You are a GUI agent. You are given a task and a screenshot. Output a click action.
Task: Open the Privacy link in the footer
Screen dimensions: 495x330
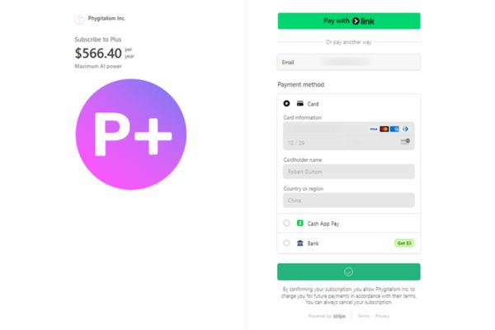[x=382, y=316]
